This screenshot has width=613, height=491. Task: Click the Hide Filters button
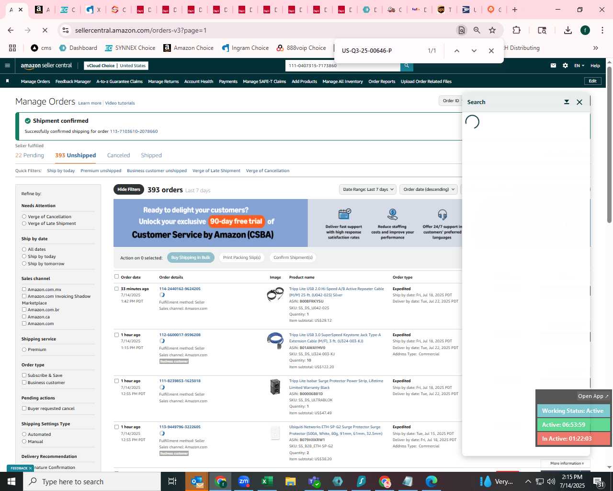129,189
